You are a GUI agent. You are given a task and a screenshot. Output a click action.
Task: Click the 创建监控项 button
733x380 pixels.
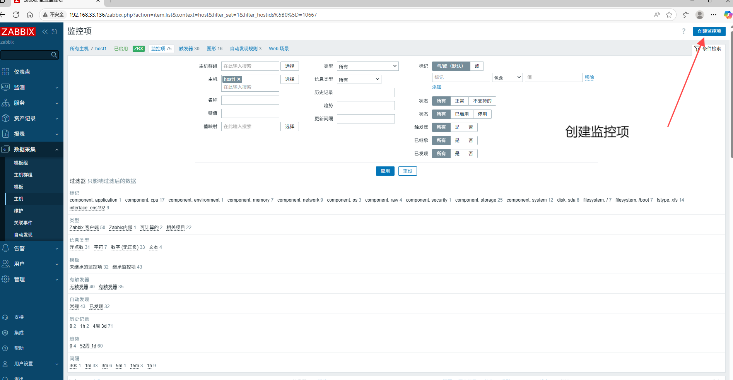click(x=709, y=31)
